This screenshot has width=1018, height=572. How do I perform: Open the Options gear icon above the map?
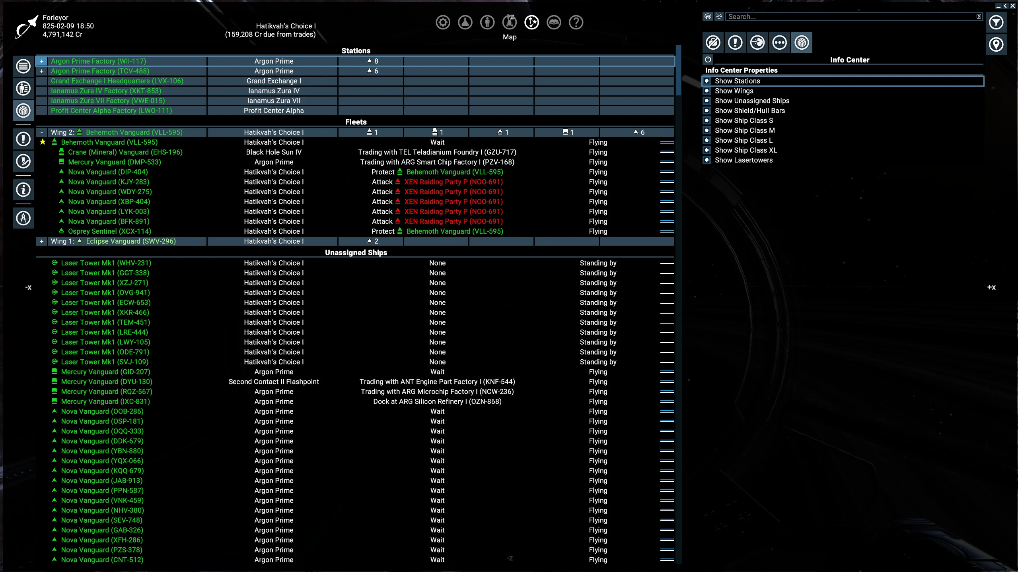(442, 22)
